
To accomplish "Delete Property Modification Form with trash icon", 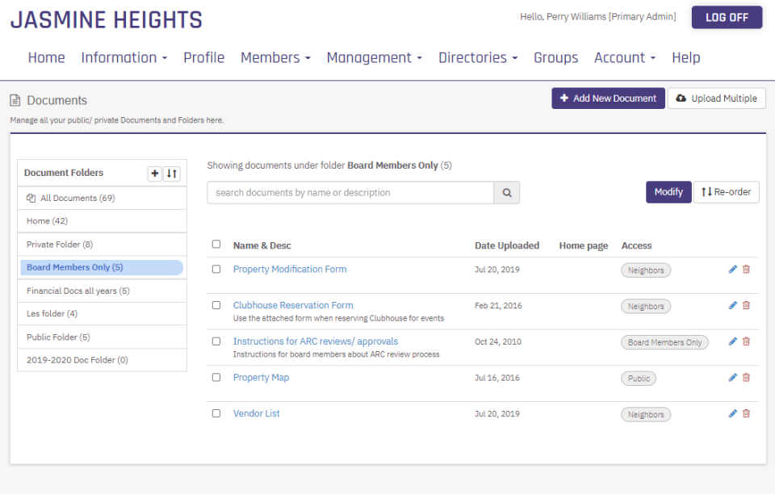I will [746, 270].
